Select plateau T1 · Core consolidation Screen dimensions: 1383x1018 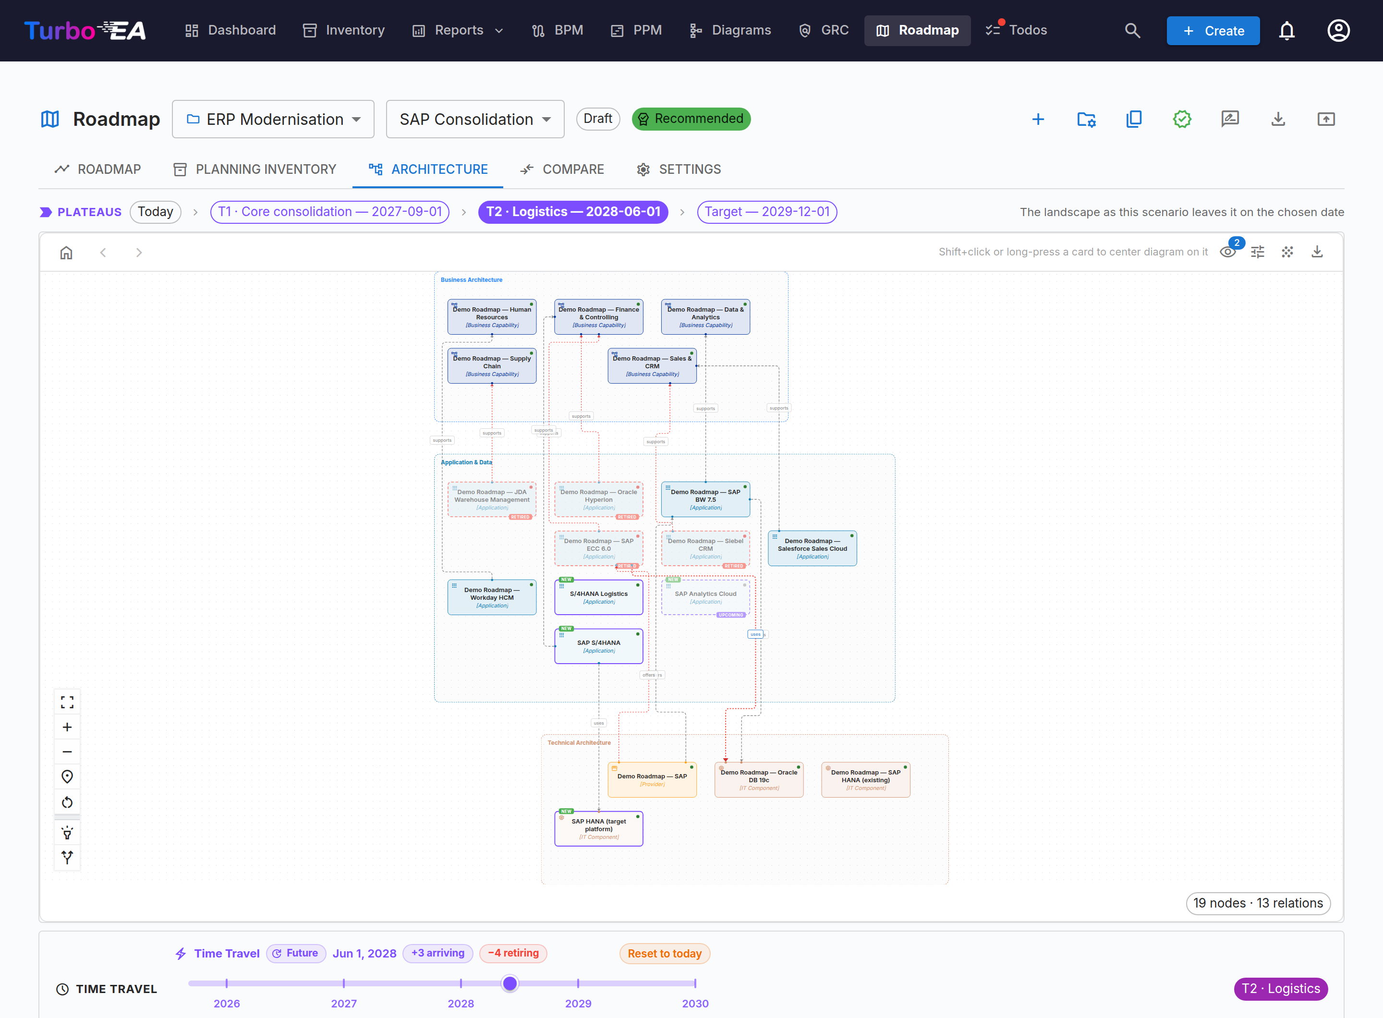click(330, 212)
